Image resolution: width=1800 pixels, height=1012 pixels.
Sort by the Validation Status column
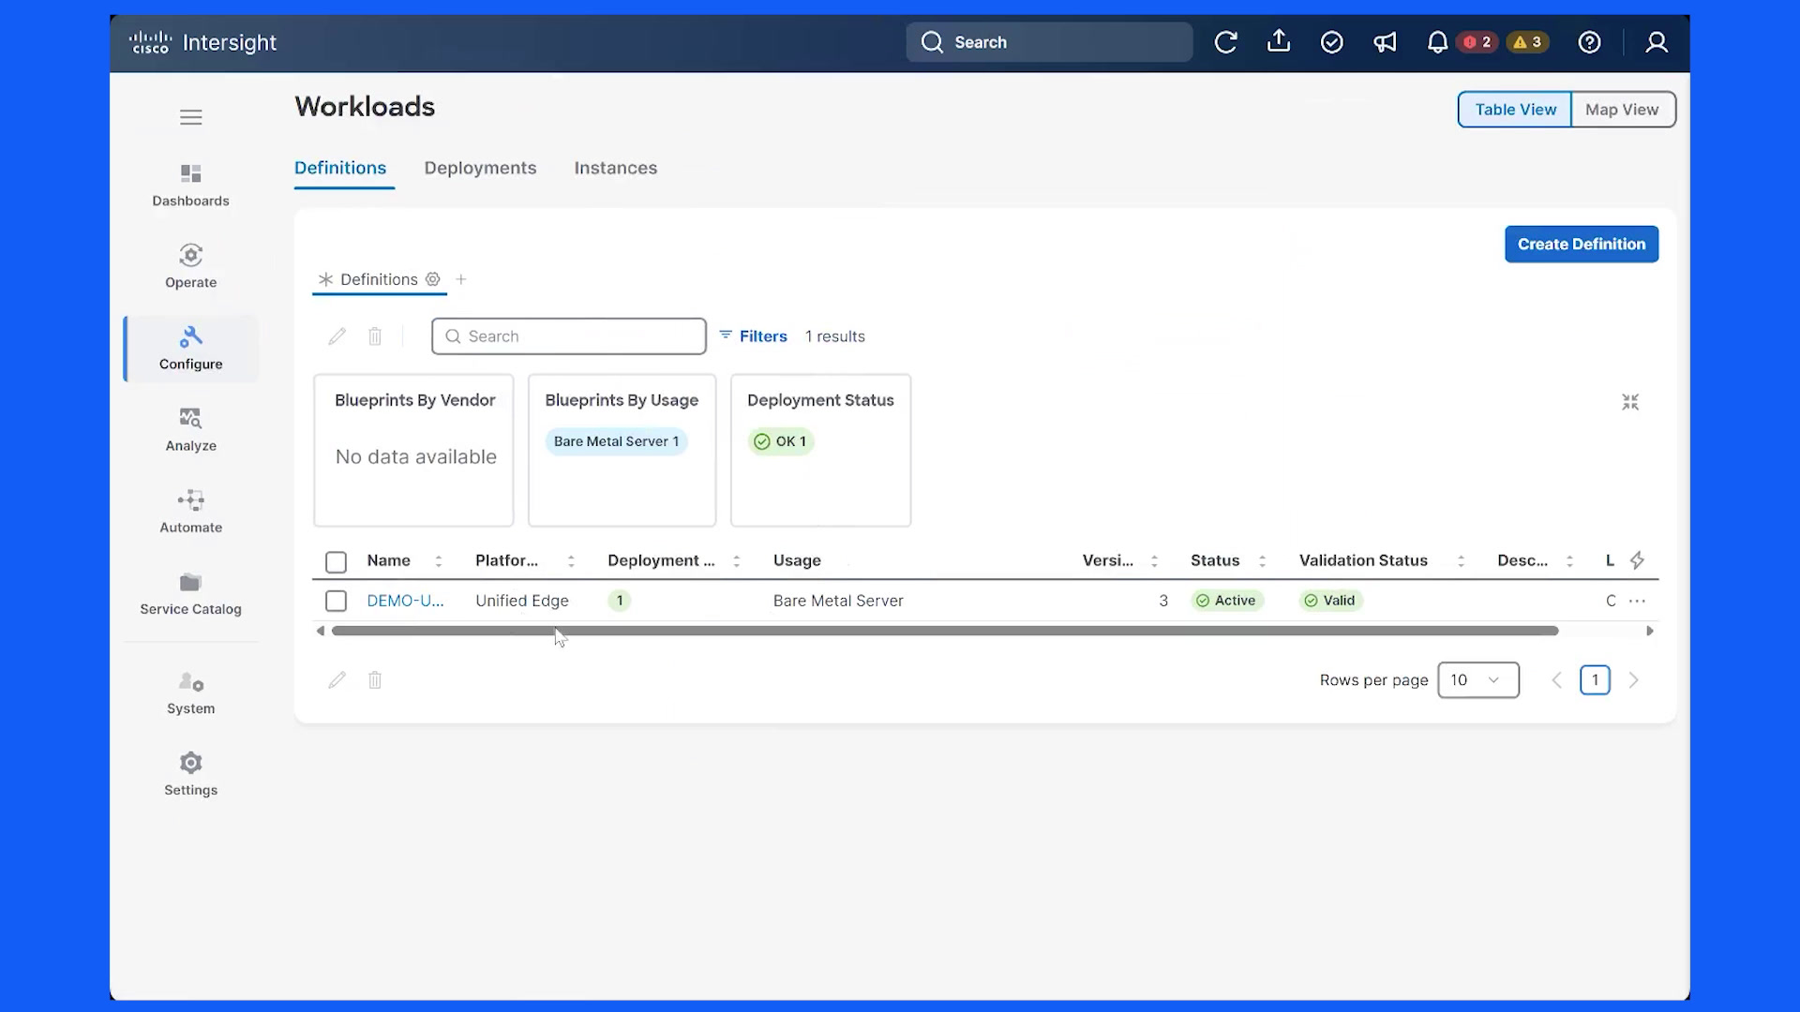coord(1461,561)
